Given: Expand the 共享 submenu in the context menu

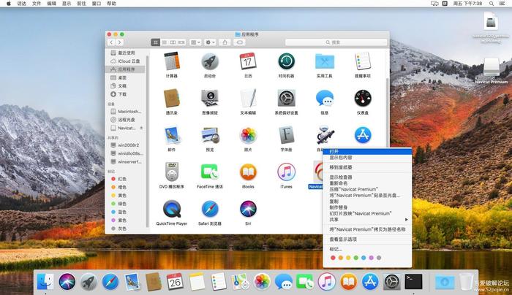Looking at the screenshot, I should [x=367, y=220].
